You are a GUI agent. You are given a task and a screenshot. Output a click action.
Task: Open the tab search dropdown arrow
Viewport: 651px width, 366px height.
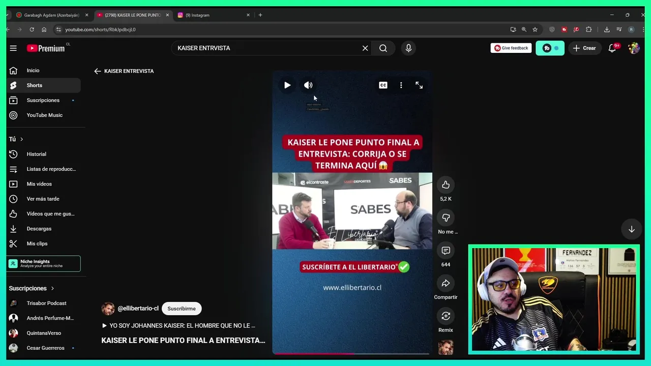click(x=8, y=15)
